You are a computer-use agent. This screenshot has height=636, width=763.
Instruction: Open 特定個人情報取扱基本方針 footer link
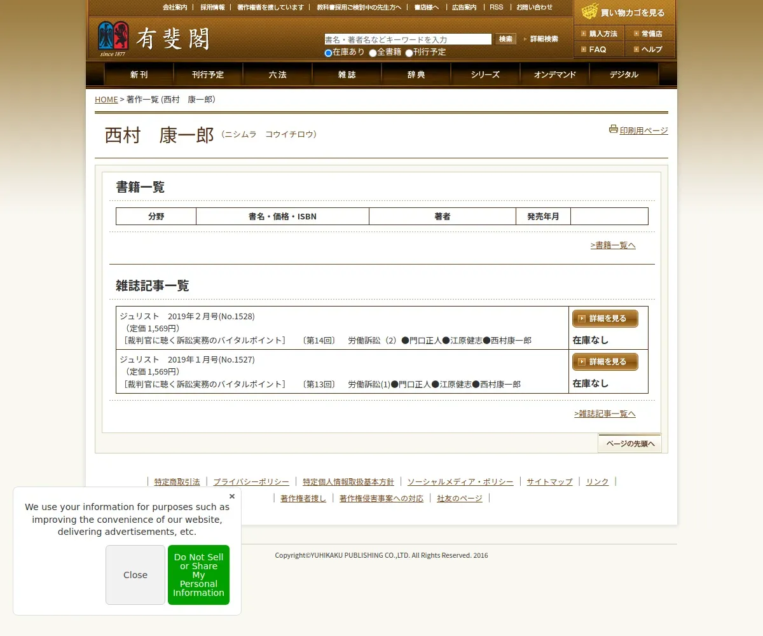348,482
